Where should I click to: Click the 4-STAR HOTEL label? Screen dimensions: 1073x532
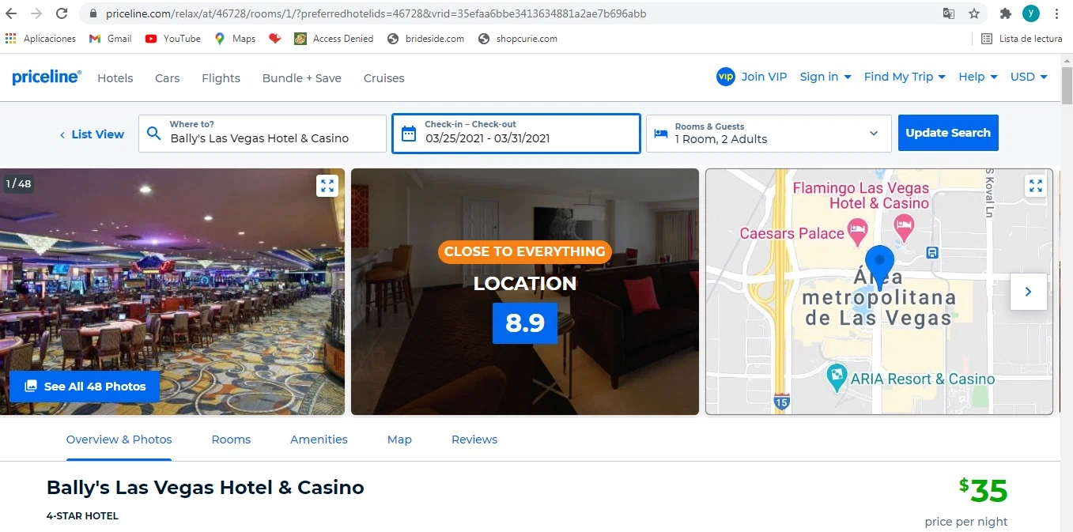[82, 516]
